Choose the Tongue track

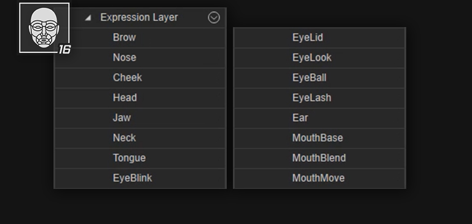pyautogui.click(x=140, y=158)
